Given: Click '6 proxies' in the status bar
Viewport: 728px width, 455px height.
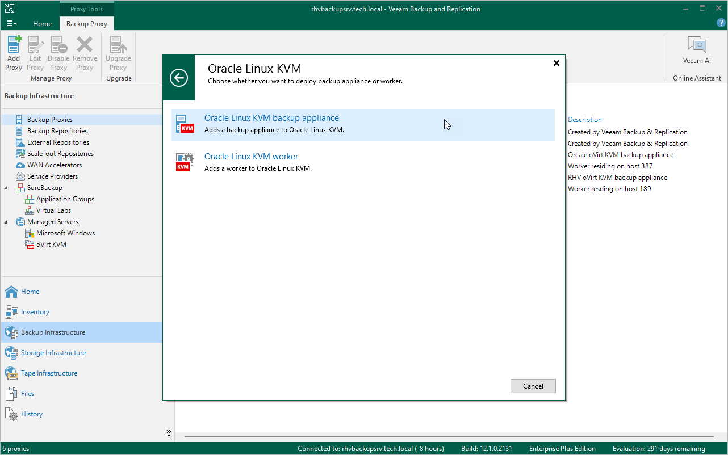Looking at the screenshot, I should click(15, 449).
